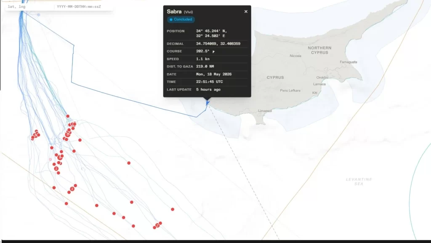Screen dimensions: 431x243
Task: Select the blue Sabra vessel marker below popup
Action: 208,103
